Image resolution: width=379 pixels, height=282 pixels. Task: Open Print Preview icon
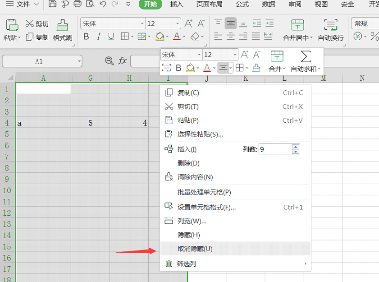click(x=90, y=4)
